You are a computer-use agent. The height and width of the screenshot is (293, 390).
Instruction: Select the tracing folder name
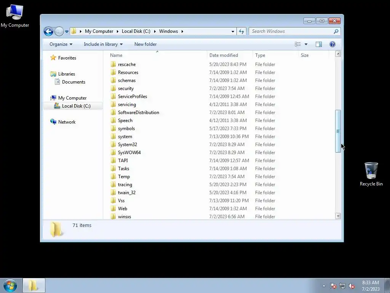pyautogui.click(x=125, y=185)
